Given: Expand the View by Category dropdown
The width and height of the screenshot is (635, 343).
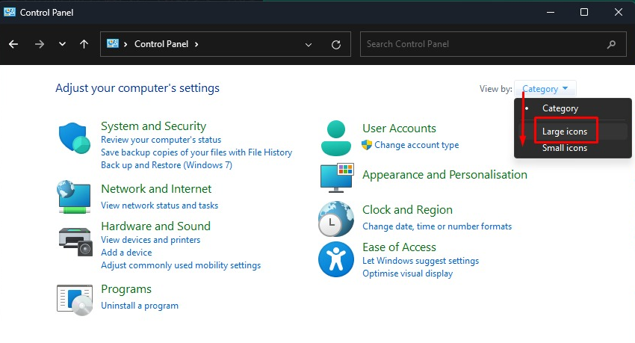Looking at the screenshot, I should tap(545, 89).
